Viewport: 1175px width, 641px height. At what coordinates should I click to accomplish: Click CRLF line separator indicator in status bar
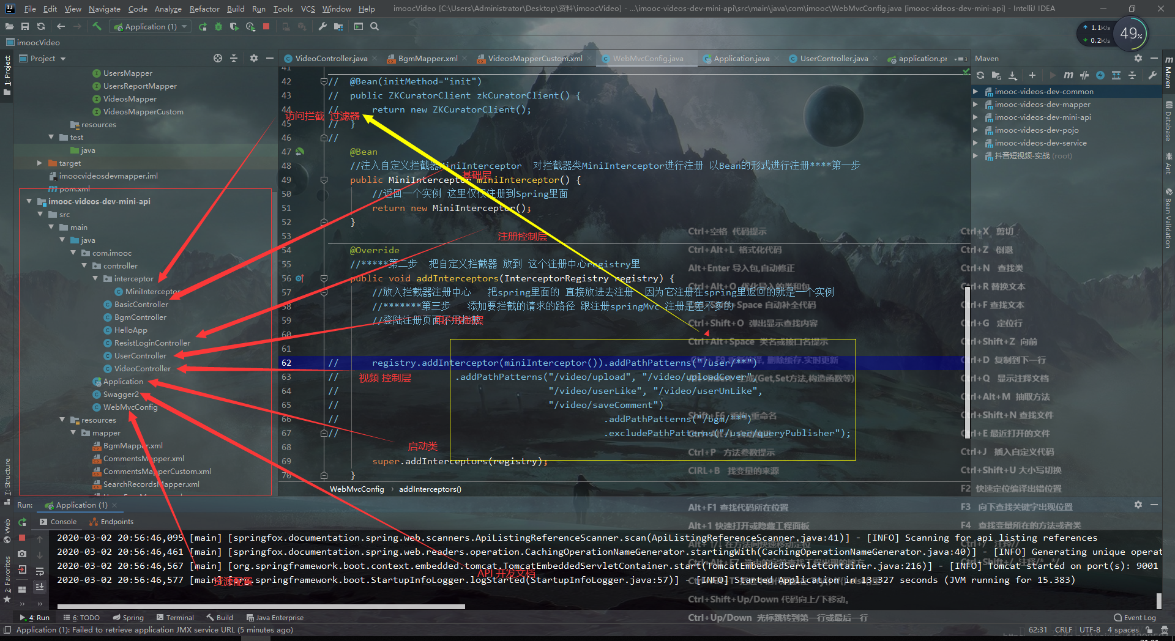tap(1064, 630)
